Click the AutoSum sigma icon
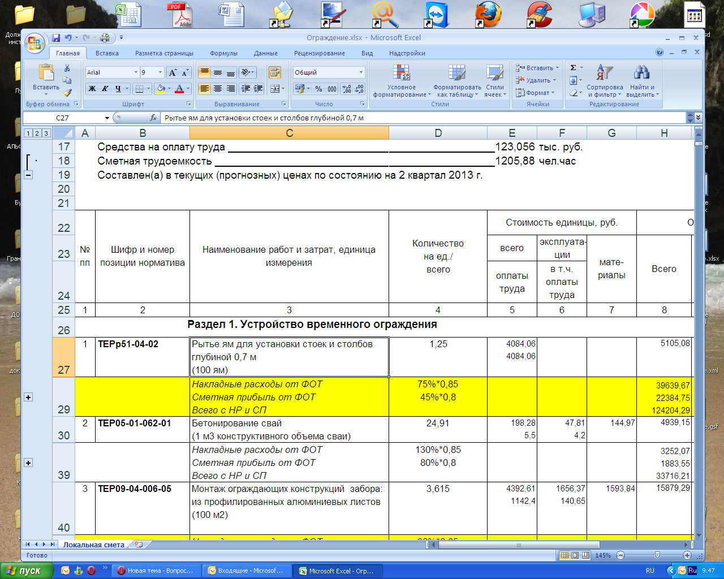The image size is (724, 579). pos(573,68)
